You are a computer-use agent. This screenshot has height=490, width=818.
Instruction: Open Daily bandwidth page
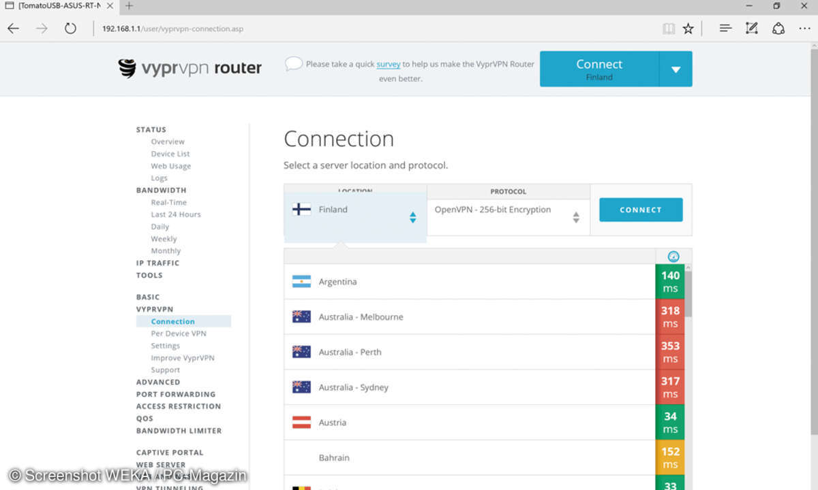[x=160, y=227]
